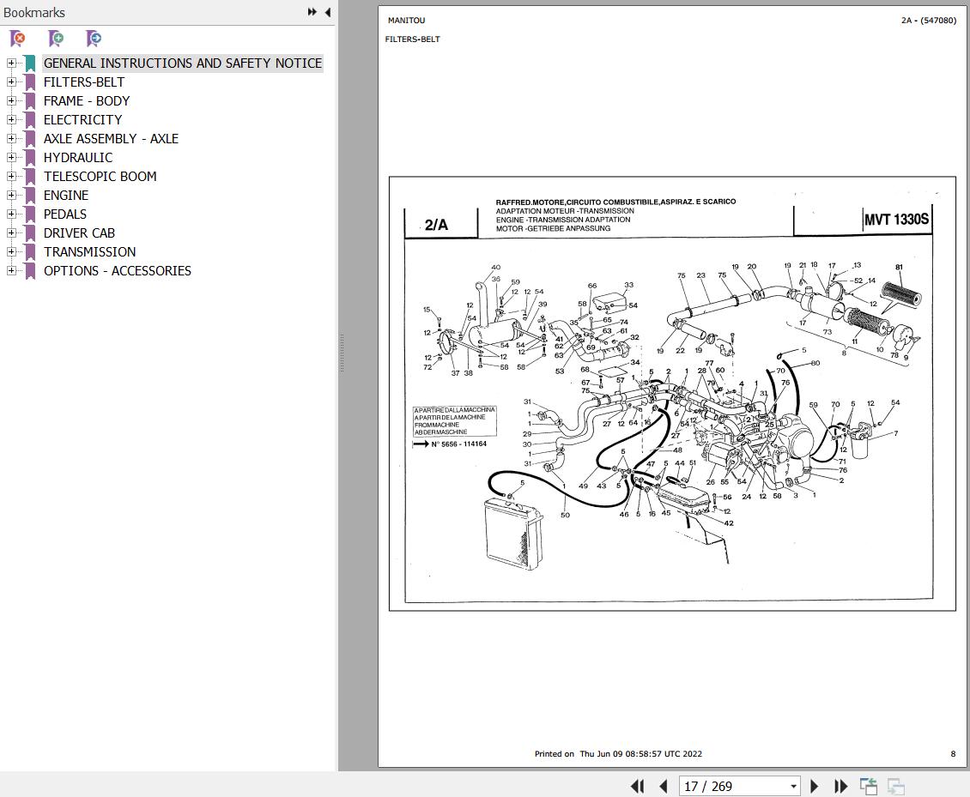Click the teal bookmark icon beside GENERAL INSTRUCTIONS
970x797 pixels.
pos(30,63)
